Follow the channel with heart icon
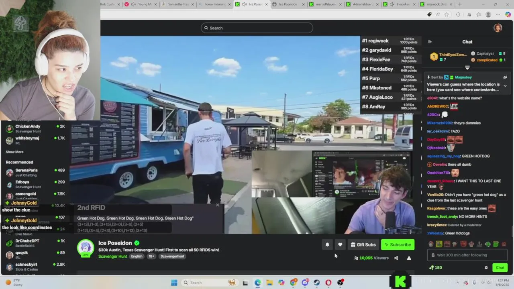 [340, 245]
